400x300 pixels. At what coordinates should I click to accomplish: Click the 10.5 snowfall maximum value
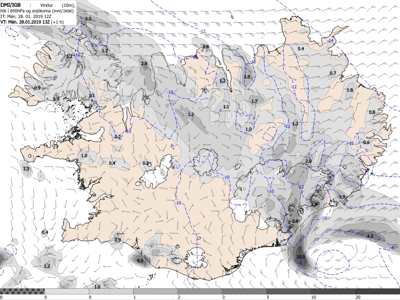click(301, 257)
